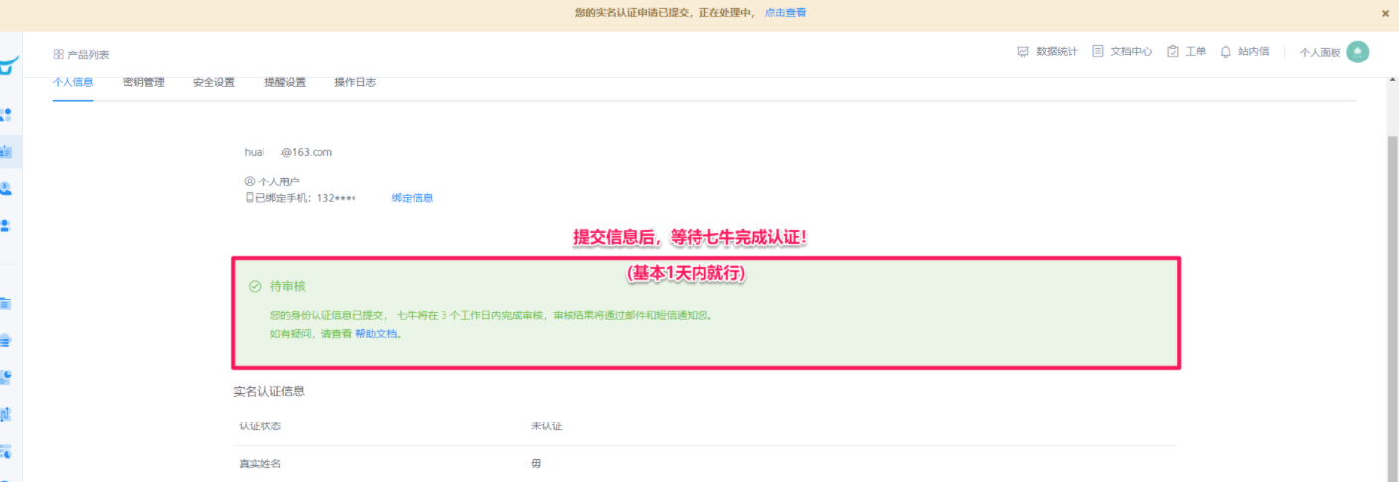Click the green user avatar
This screenshot has width=1399, height=482.
[1357, 52]
